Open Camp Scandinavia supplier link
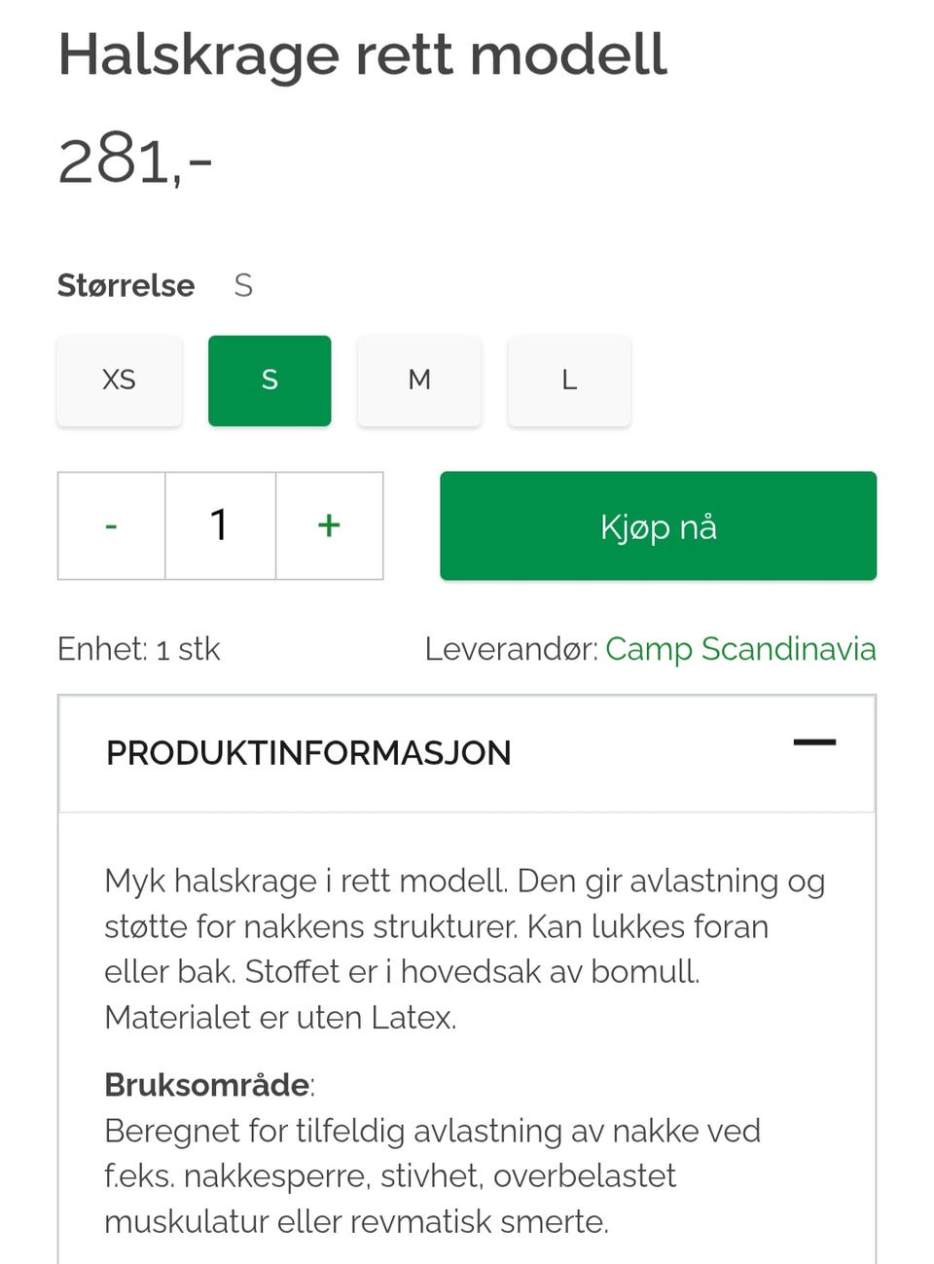The height and width of the screenshot is (1264, 934). coord(740,649)
